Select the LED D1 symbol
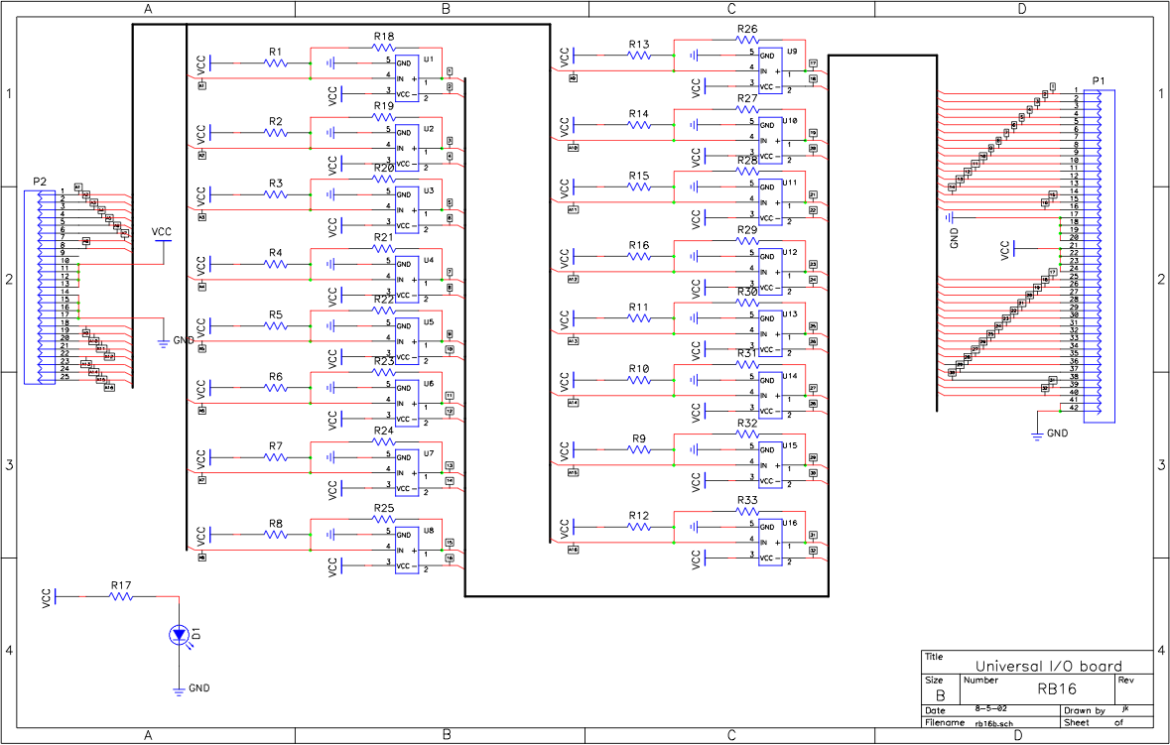Screen dimensions: 1170x745 point(177,635)
